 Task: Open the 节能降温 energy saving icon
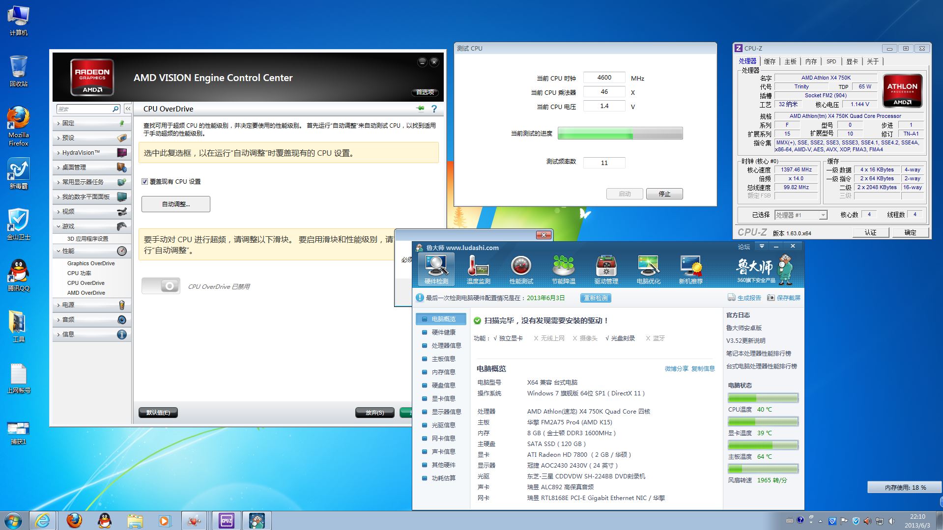point(563,269)
